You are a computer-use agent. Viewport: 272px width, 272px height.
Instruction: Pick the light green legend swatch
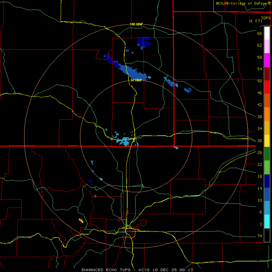click(267, 167)
